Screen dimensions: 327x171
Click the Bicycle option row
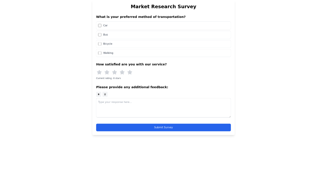coord(163,44)
